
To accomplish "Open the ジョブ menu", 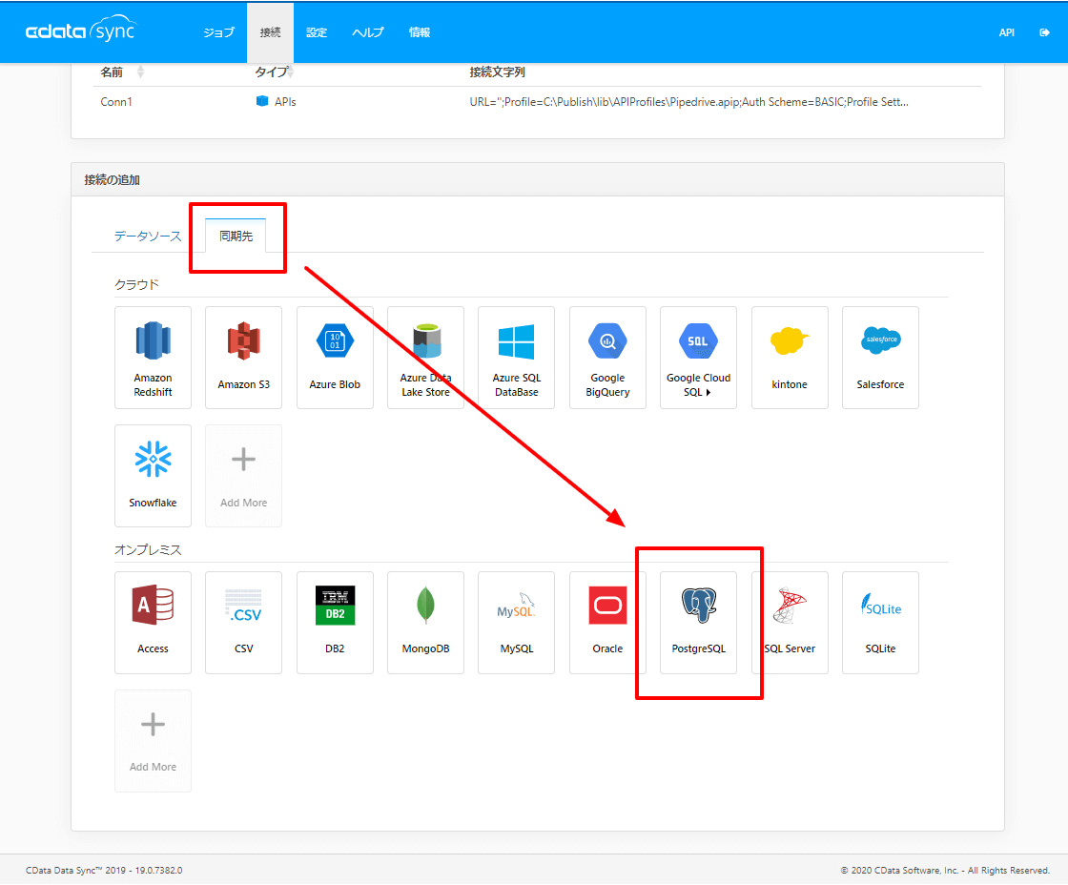I will coord(218,32).
